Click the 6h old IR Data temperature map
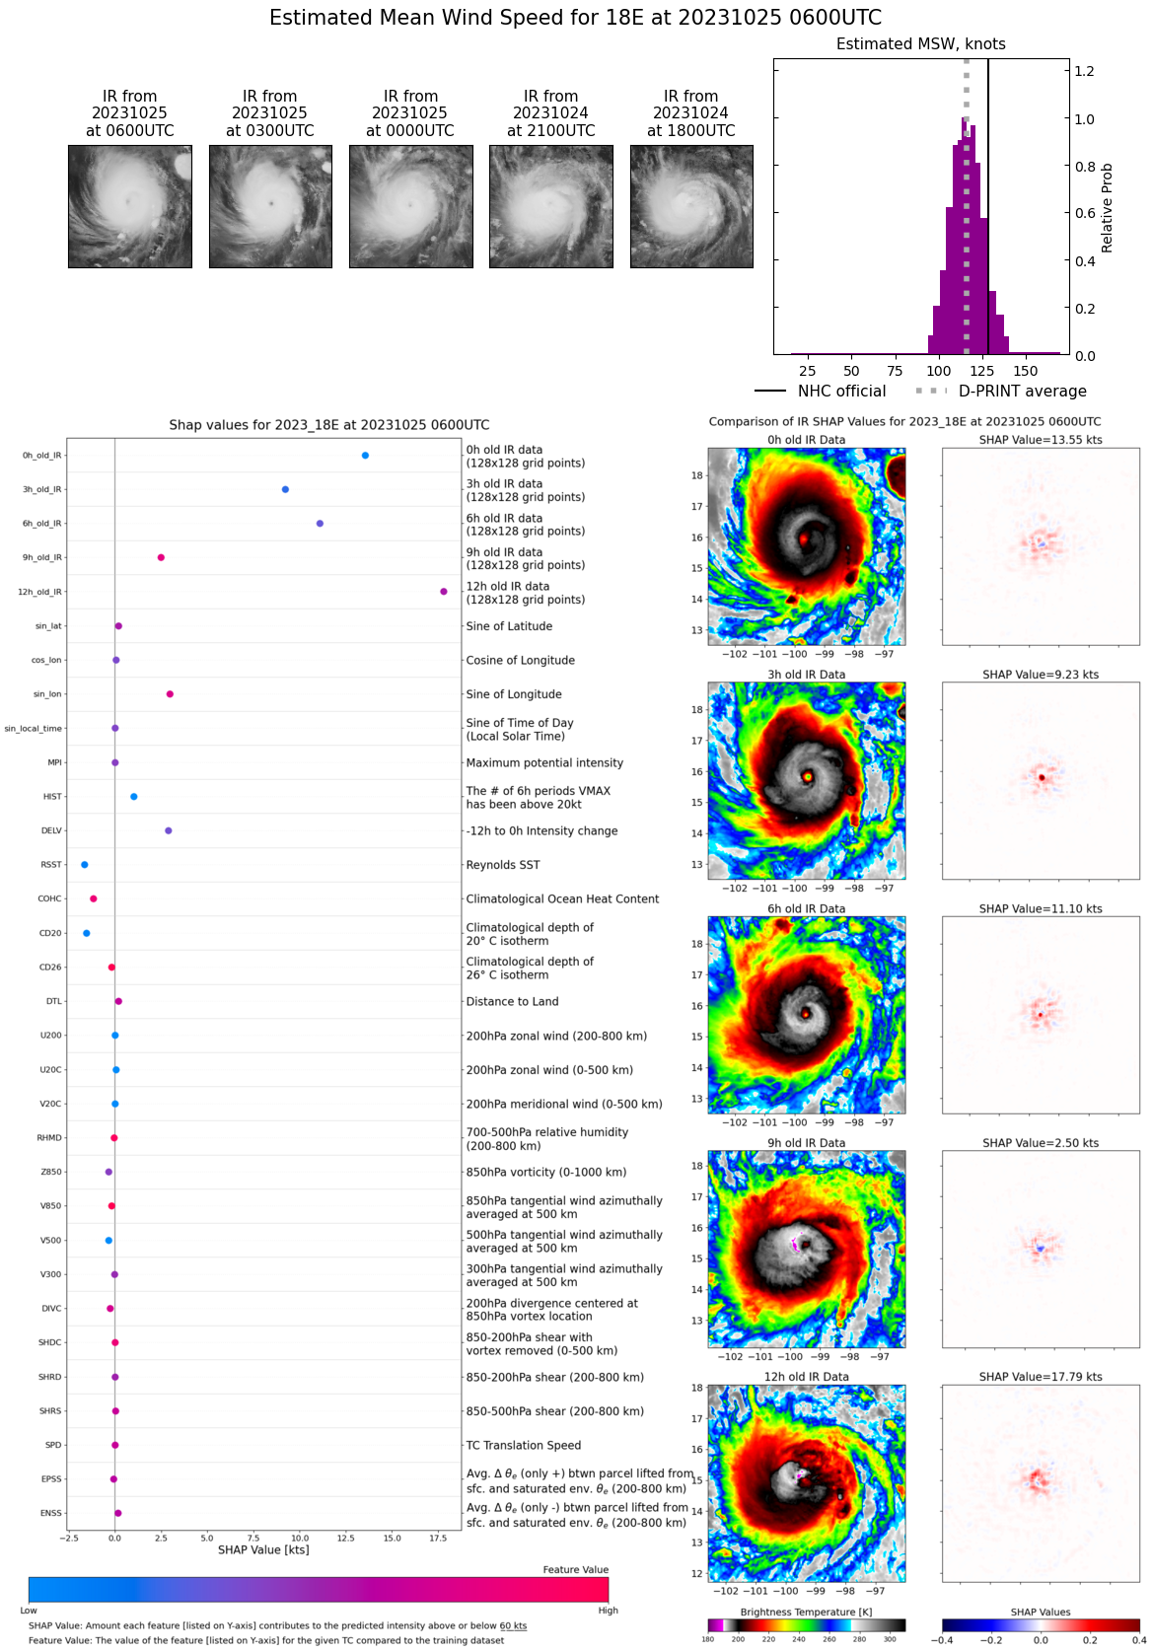This screenshot has width=1152, height=1651. [806, 1015]
